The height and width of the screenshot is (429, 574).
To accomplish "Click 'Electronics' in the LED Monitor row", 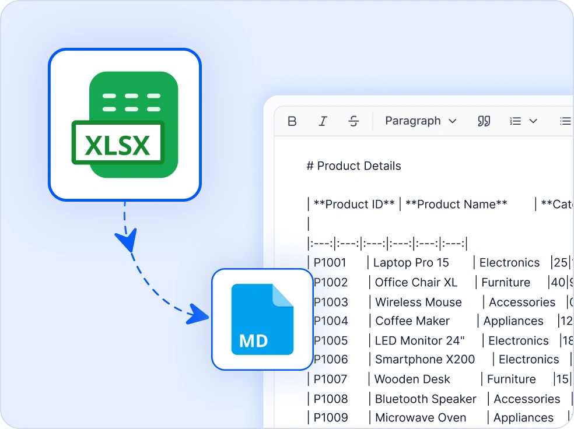I will pyautogui.click(x=519, y=340).
